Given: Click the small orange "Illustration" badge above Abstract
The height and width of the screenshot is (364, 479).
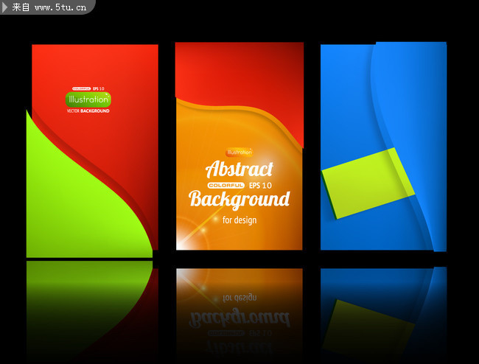Looking at the screenshot, I should coord(239,152).
